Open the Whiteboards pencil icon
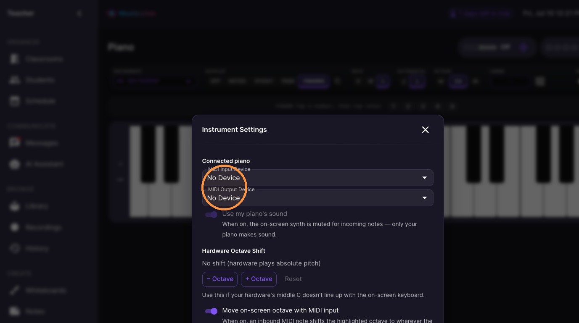Viewport: 579px width, 323px height. 15,290
